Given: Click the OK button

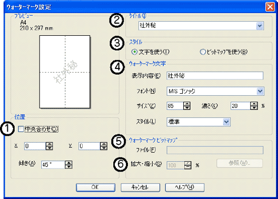Looking at the screenshot, I should tap(96, 187).
